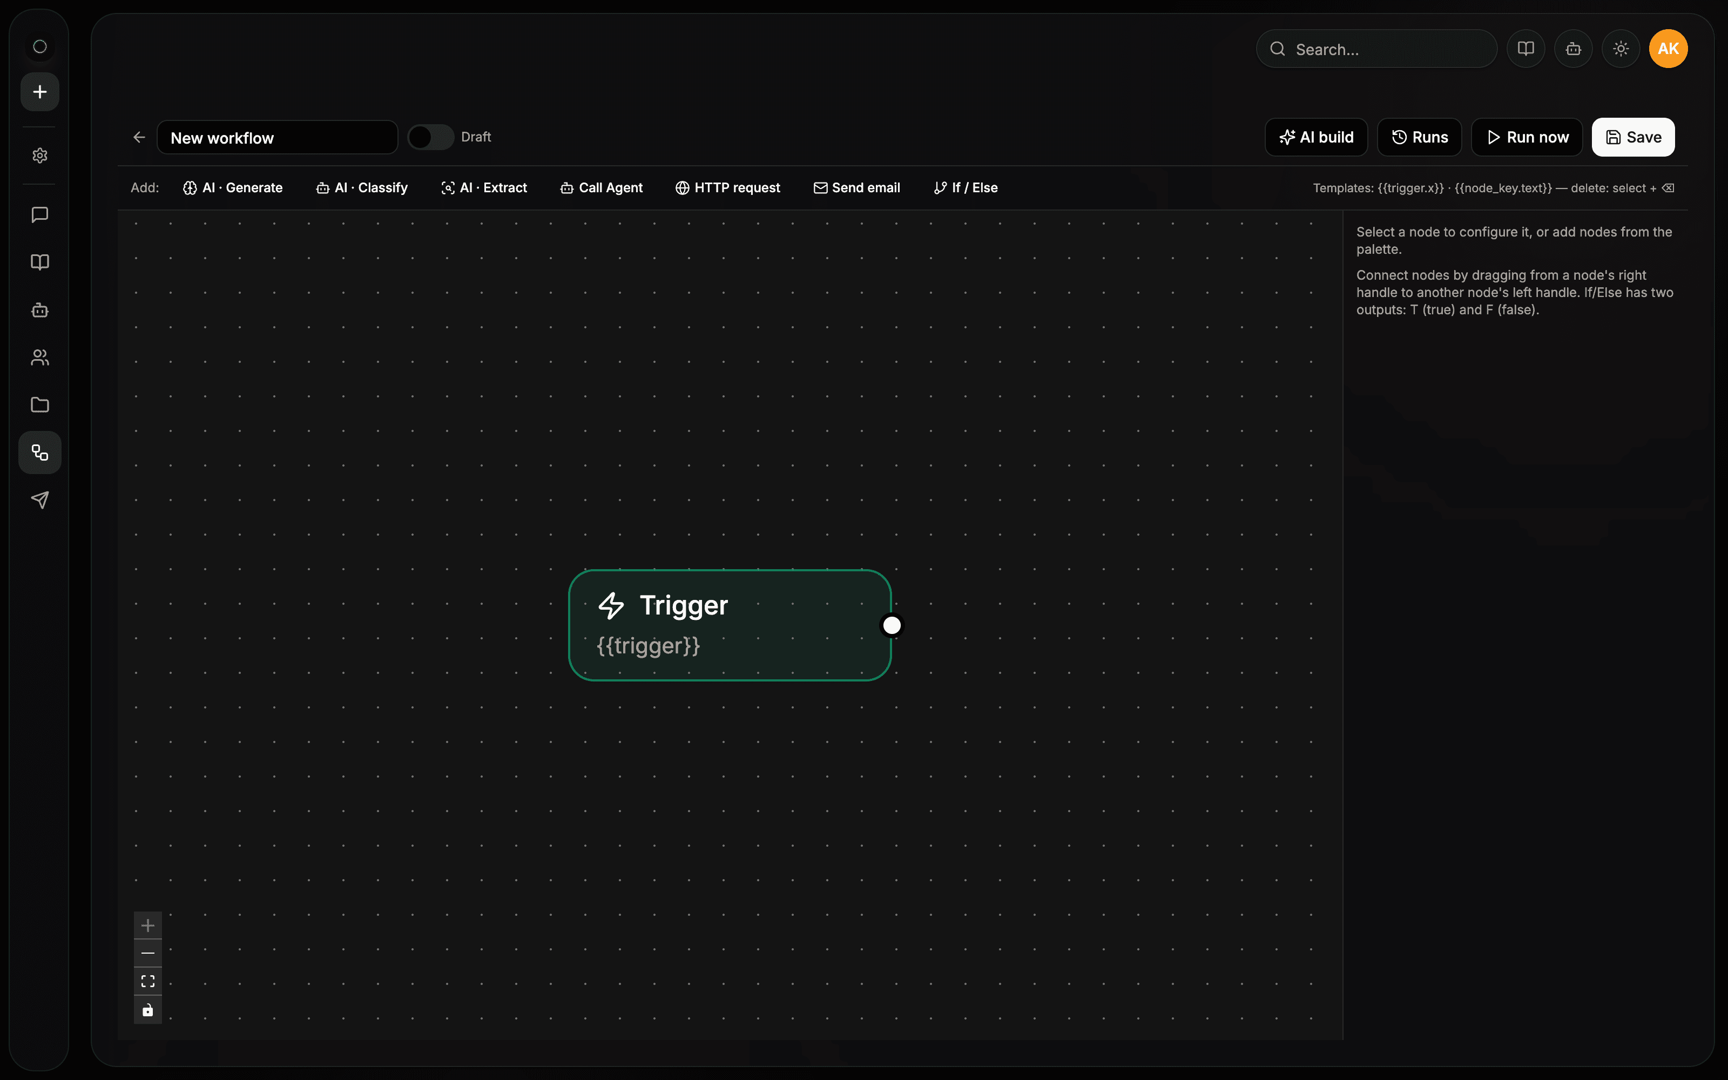Image resolution: width=1728 pixels, height=1080 pixels.
Task: Fit the canvas view to screen
Action: click(148, 981)
